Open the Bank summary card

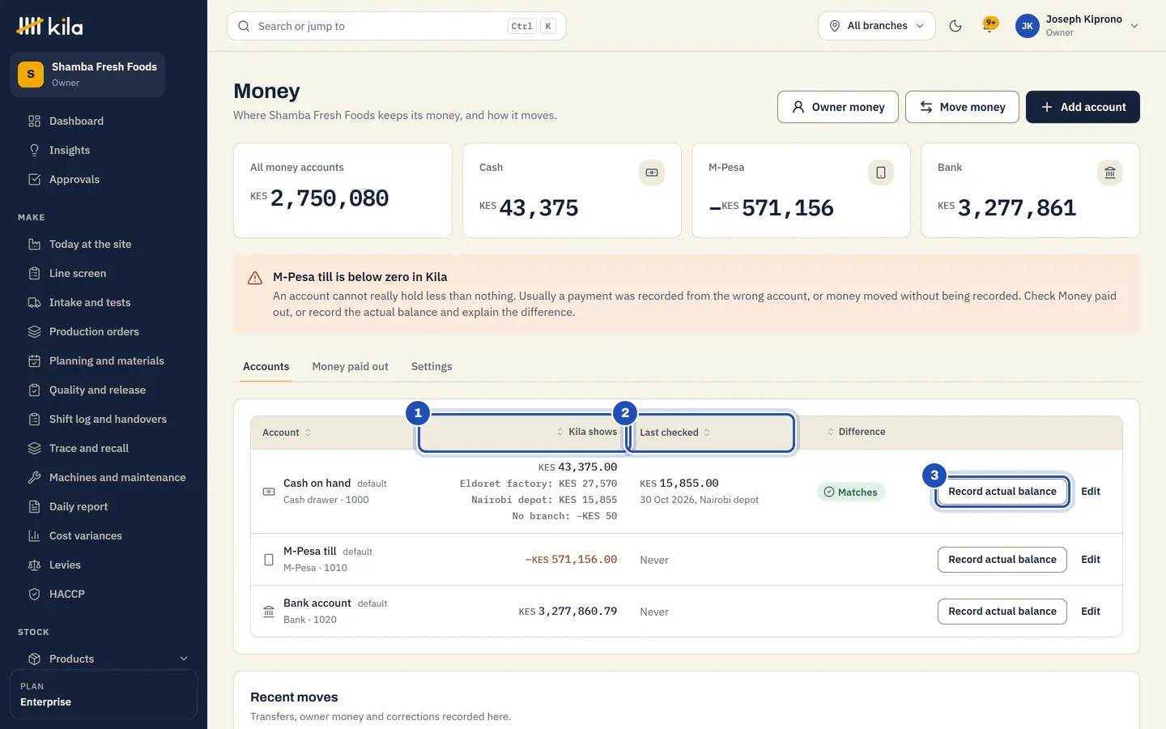1030,190
